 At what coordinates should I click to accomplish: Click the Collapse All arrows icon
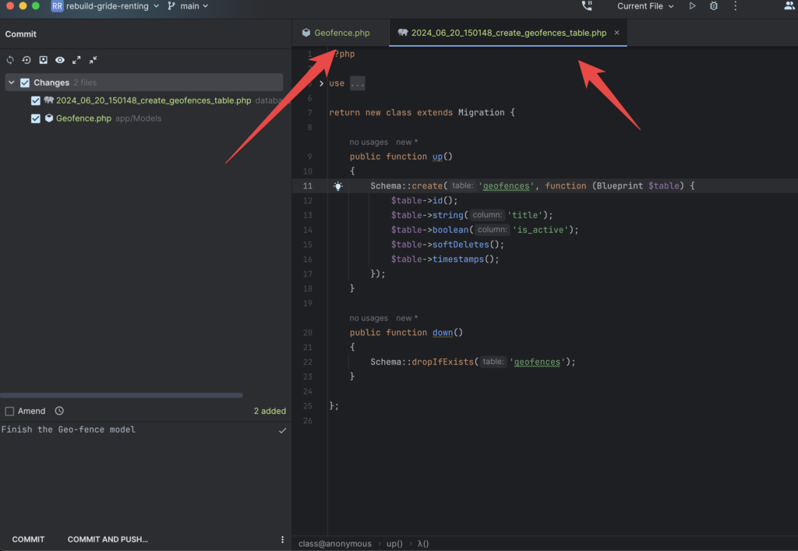[94, 60]
